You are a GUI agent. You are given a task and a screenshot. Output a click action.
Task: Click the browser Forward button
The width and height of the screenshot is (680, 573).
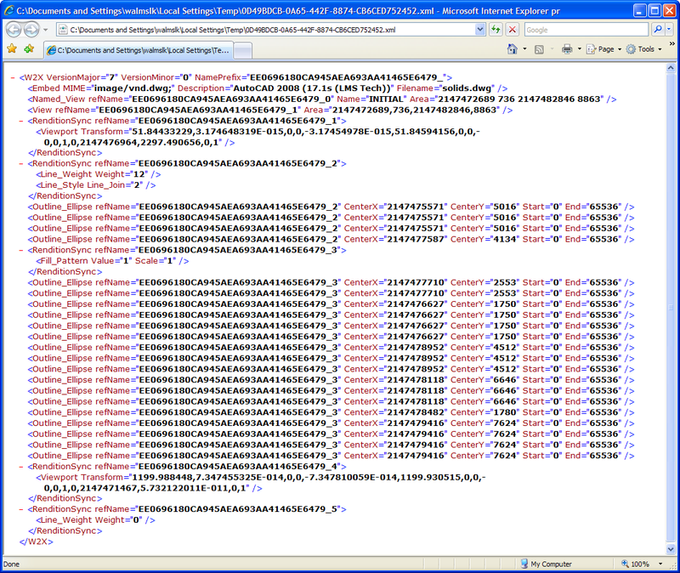[34, 29]
